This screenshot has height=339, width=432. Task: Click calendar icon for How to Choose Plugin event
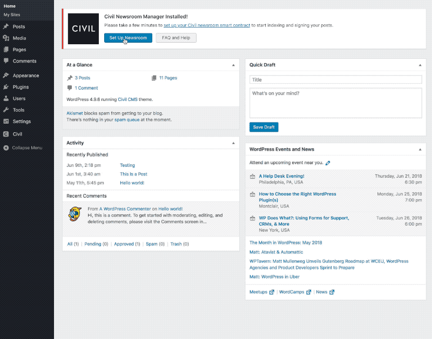tap(252, 194)
